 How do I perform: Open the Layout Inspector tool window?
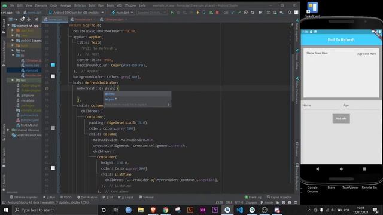pyautogui.click(x=279, y=197)
